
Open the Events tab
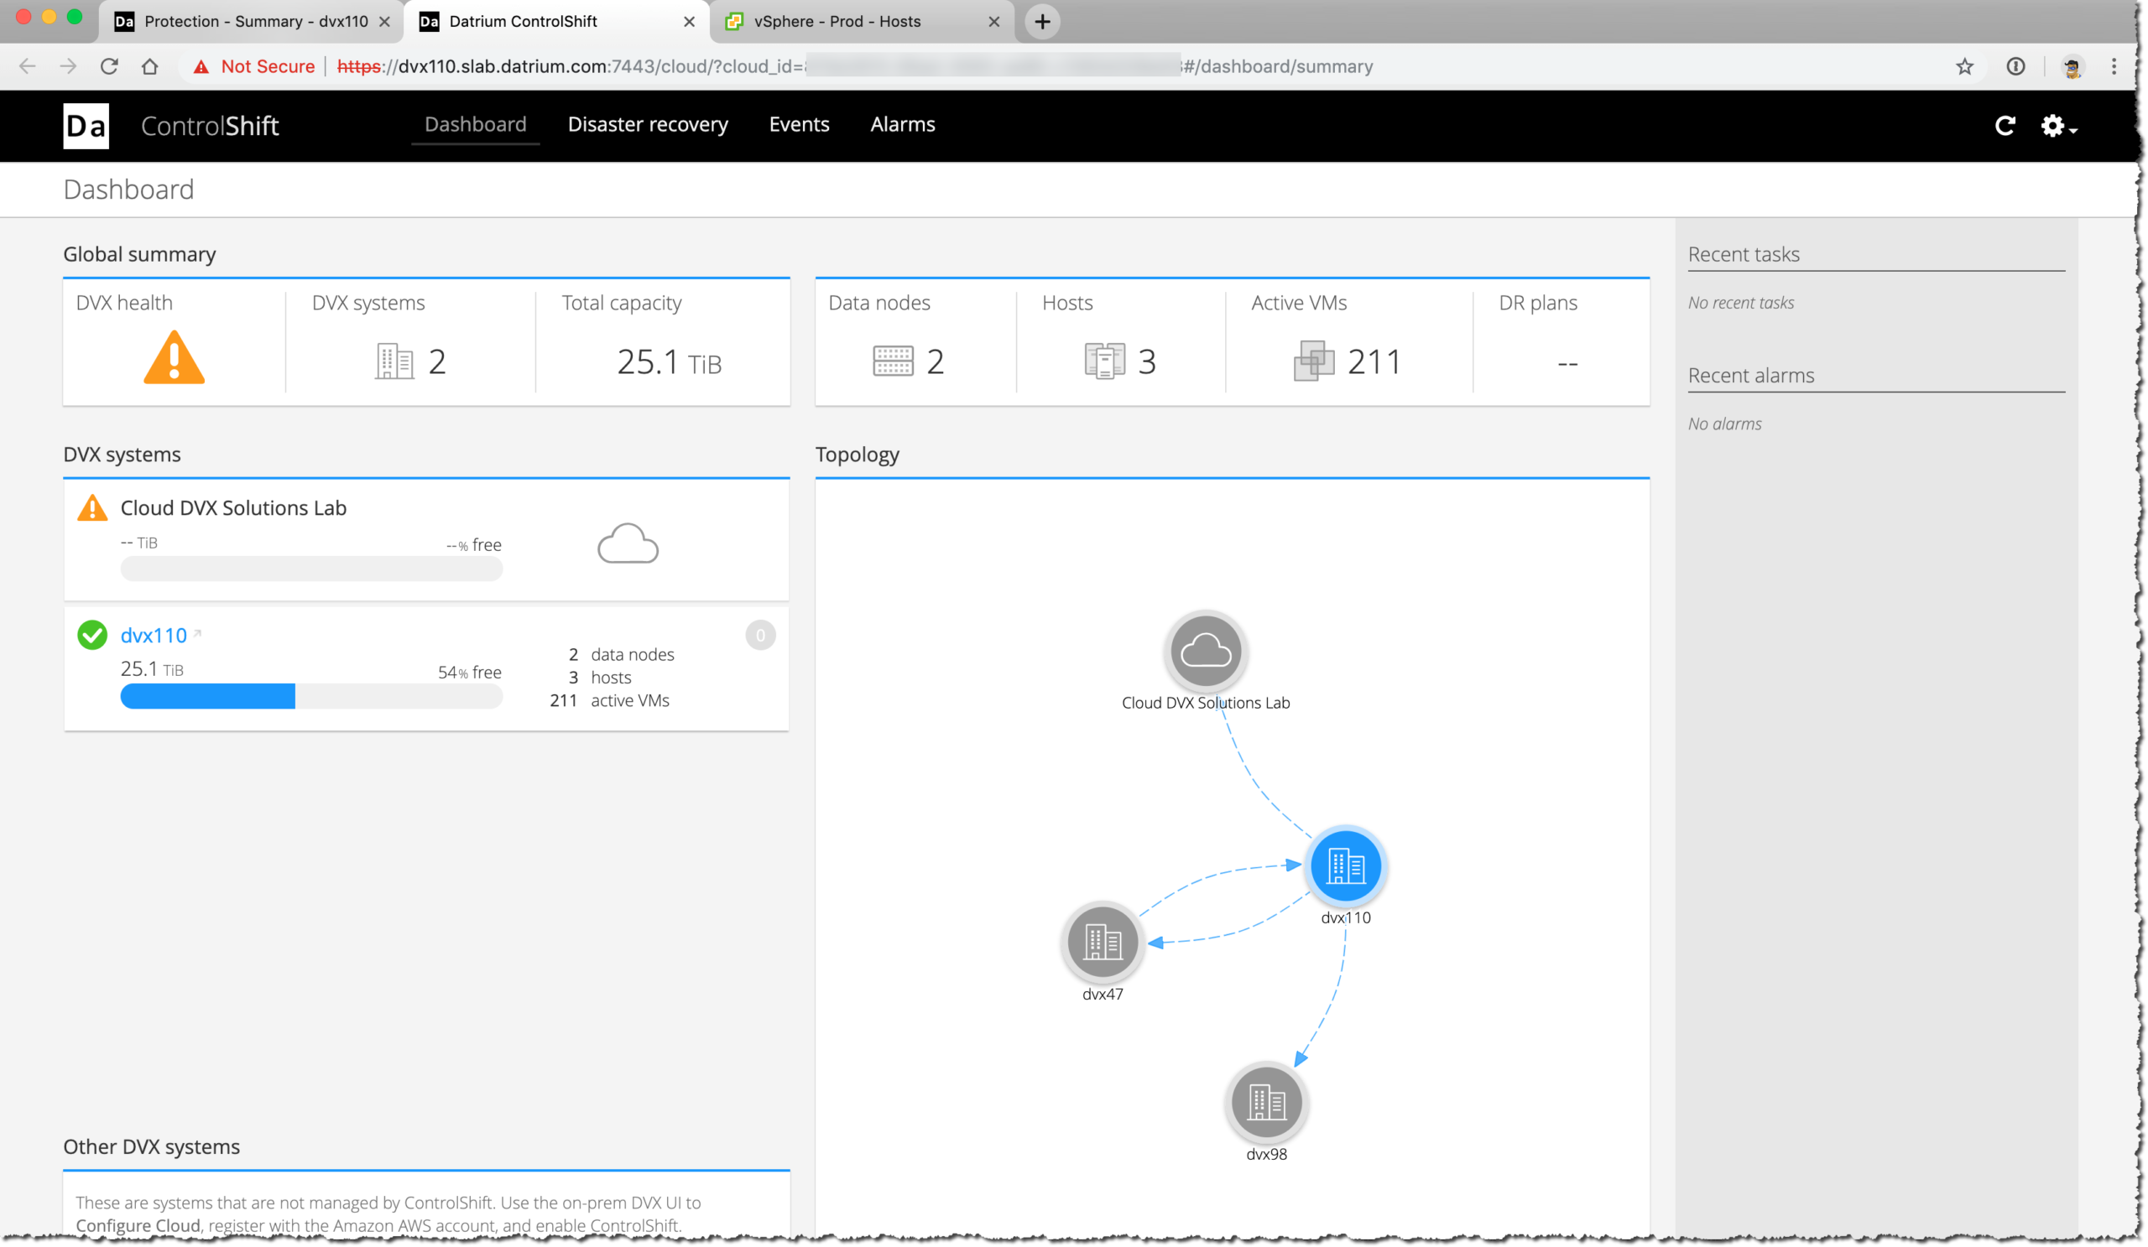click(x=799, y=124)
